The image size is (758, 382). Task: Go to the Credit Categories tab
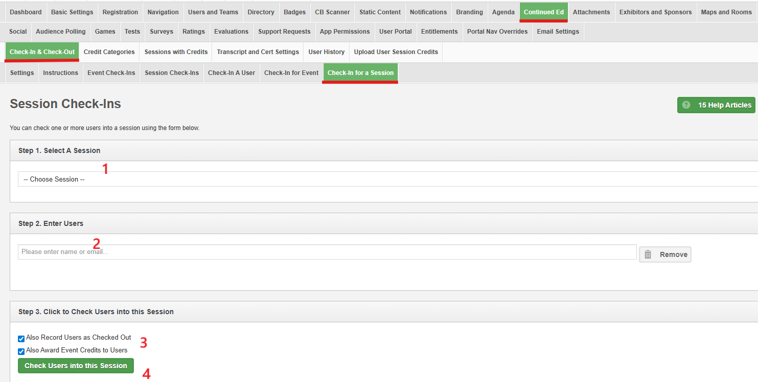(109, 52)
